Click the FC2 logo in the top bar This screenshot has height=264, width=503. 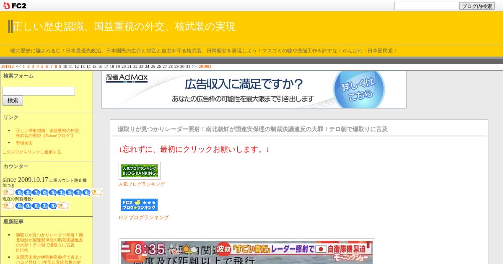tap(15, 5)
